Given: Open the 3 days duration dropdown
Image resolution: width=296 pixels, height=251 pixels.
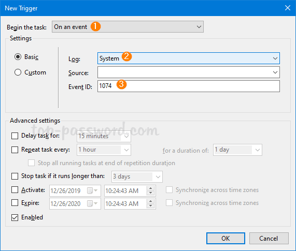Looking at the screenshot, I should pos(137,177).
